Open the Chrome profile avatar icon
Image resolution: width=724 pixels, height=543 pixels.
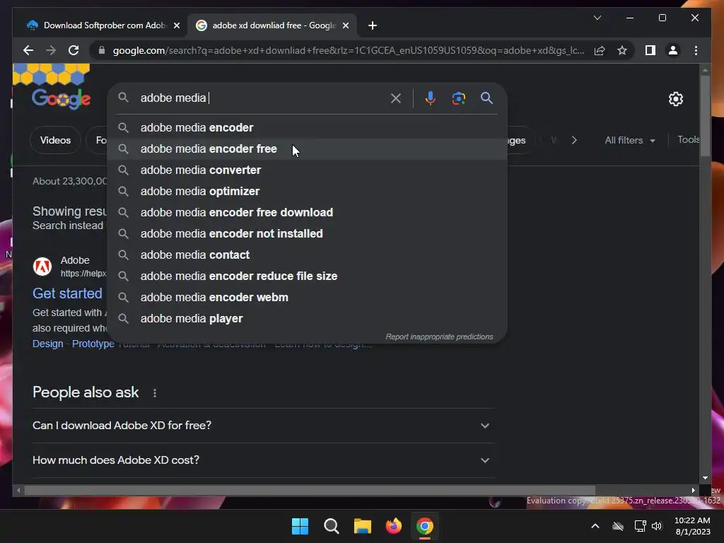coord(673,50)
